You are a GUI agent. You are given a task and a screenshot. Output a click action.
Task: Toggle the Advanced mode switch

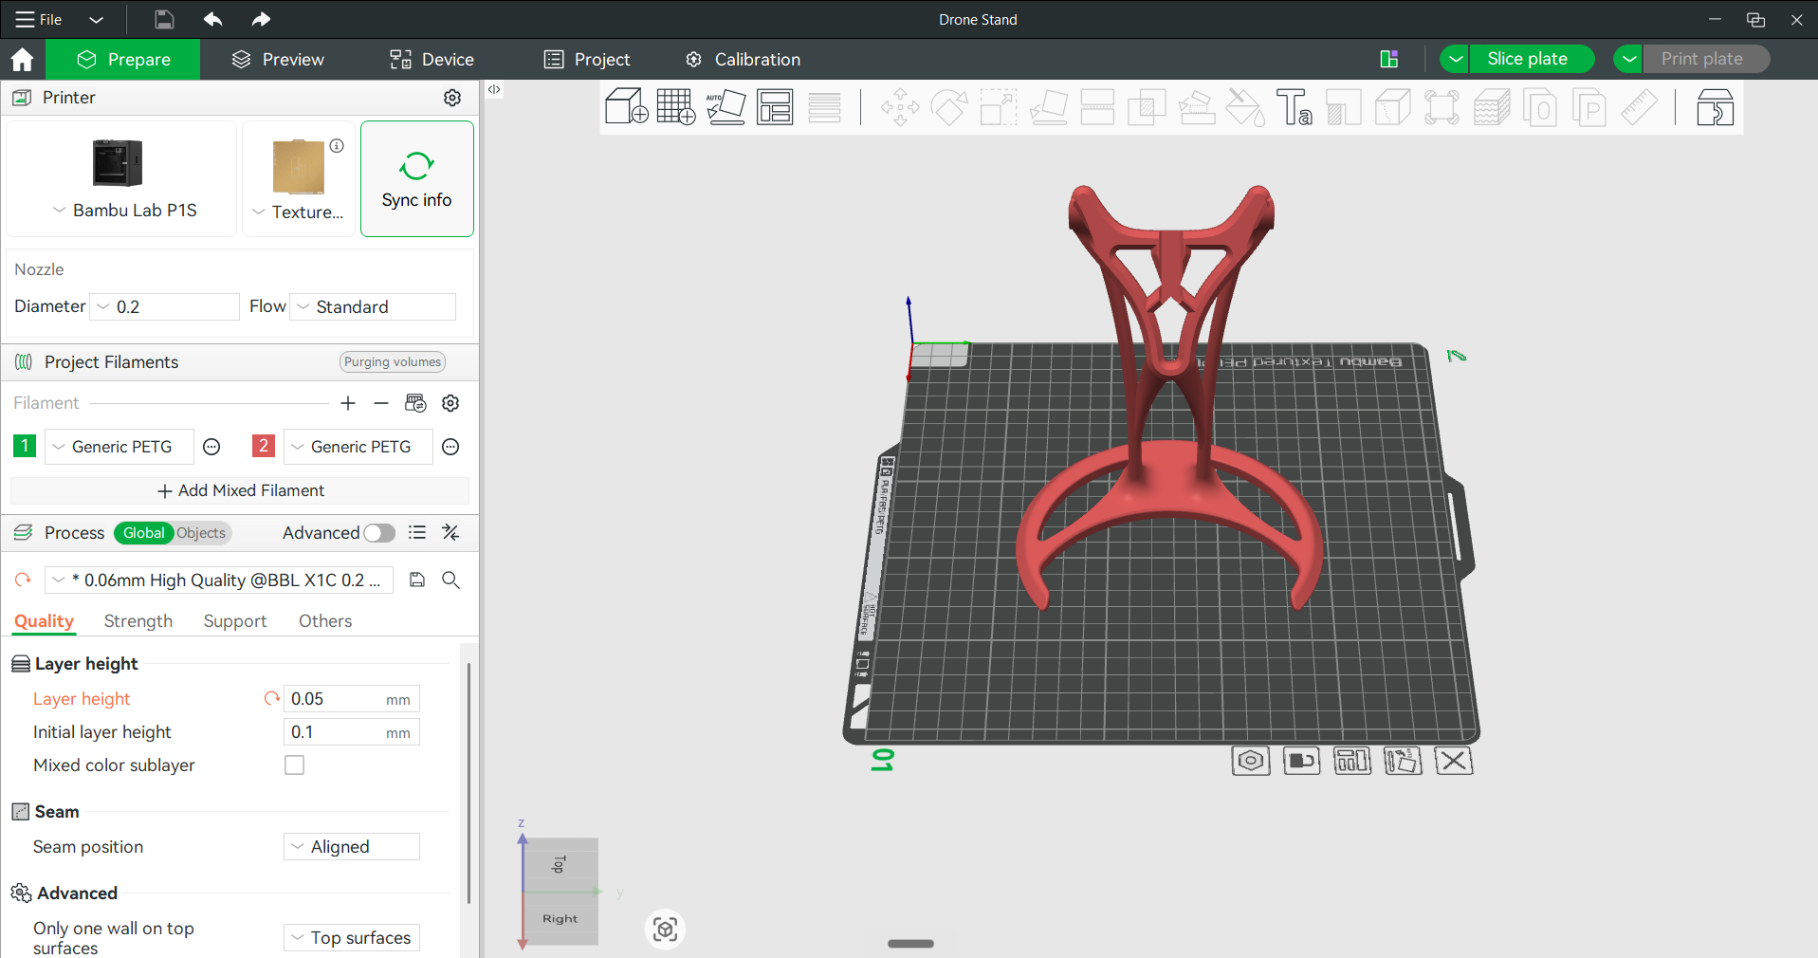(x=379, y=533)
